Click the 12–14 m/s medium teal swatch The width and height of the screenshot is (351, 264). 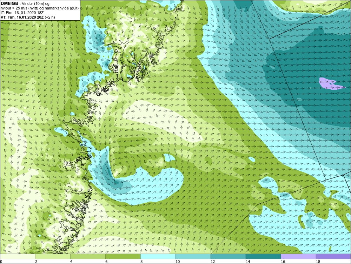click(228, 256)
